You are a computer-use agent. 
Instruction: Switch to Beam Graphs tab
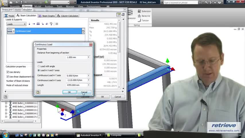tap(47, 16)
